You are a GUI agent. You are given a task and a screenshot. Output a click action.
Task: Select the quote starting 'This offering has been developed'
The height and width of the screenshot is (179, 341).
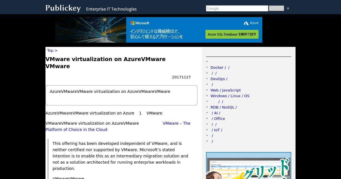(120, 156)
